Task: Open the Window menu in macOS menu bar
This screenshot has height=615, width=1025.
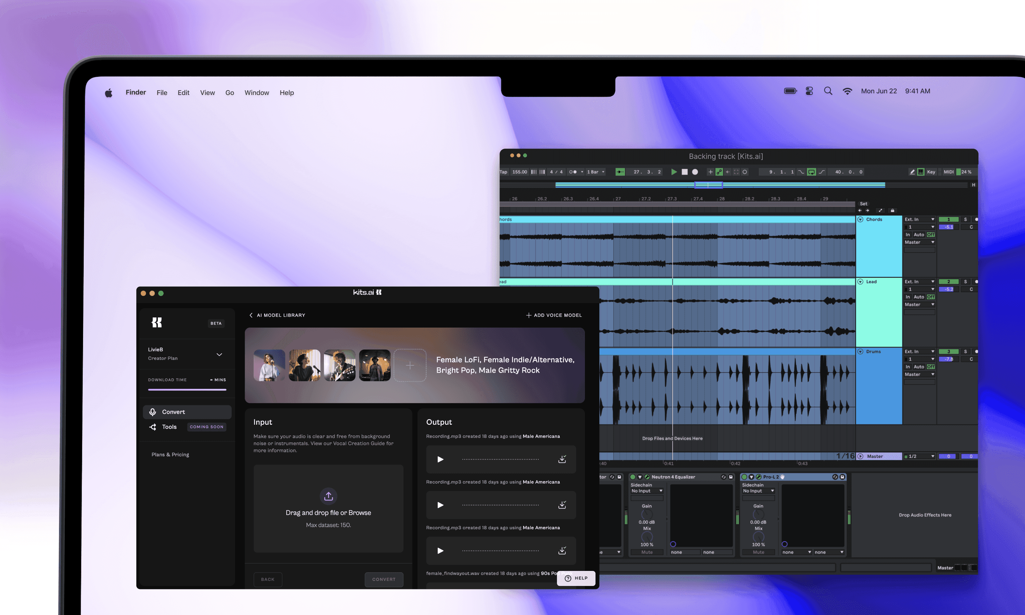Action: tap(256, 92)
